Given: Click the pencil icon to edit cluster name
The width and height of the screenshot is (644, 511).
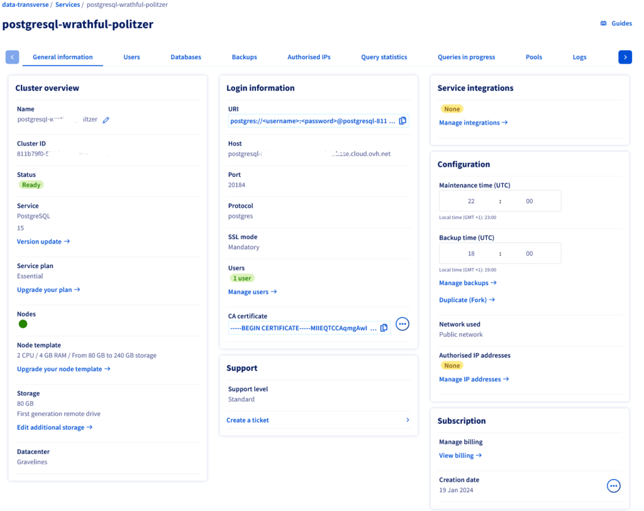Looking at the screenshot, I should click(106, 120).
